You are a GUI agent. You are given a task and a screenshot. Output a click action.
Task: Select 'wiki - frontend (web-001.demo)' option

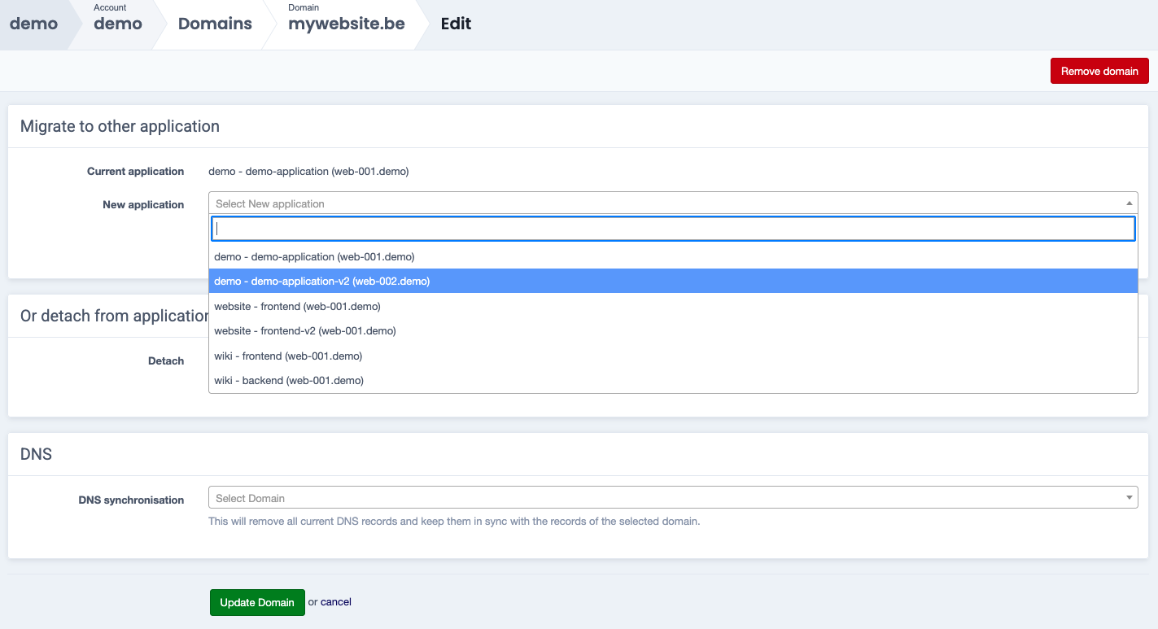288,356
